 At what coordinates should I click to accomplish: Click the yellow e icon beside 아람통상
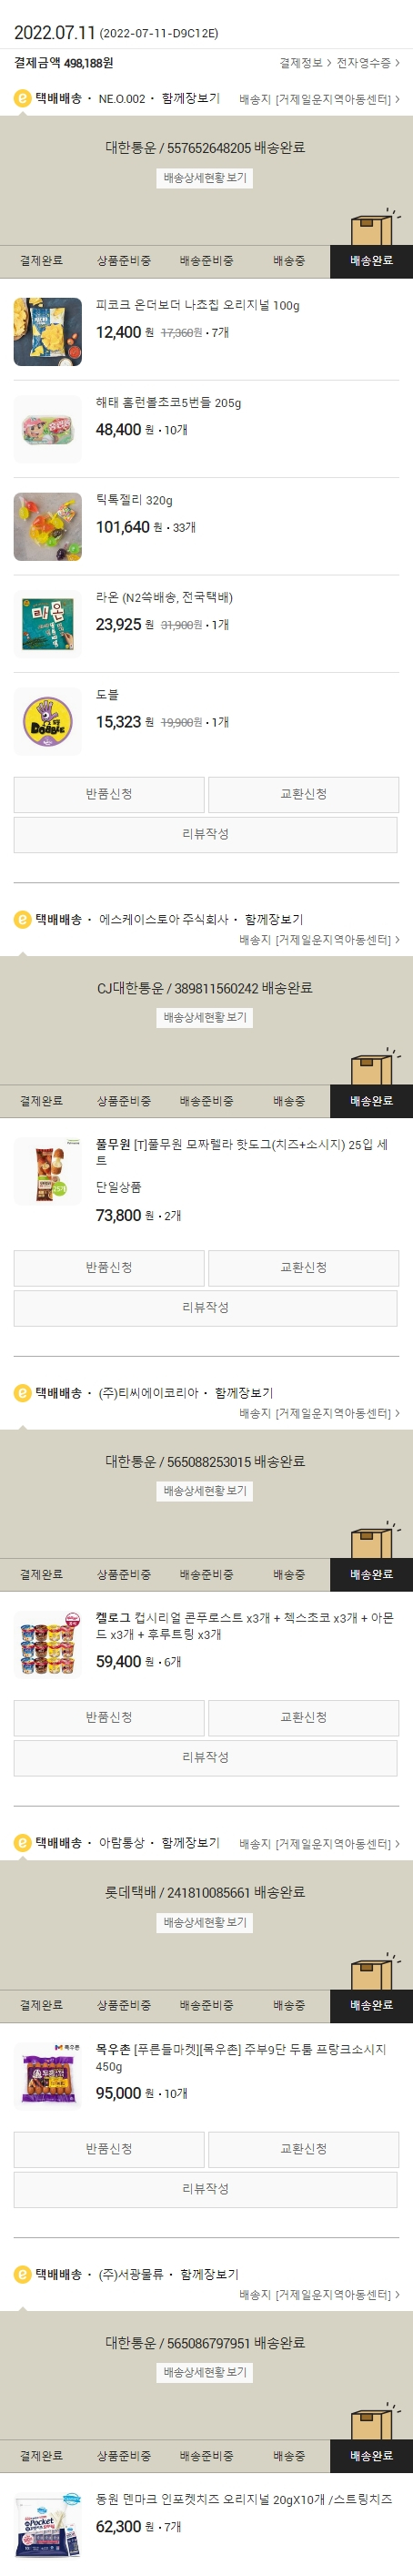pos(22,1843)
